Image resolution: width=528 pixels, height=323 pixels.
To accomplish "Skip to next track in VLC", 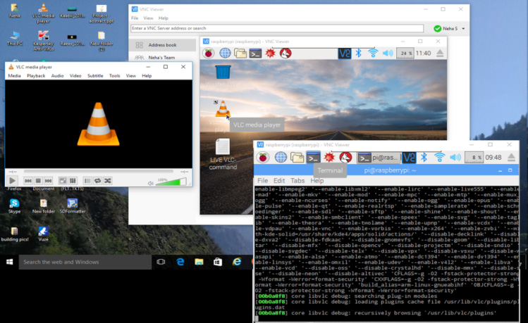I will point(48,181).
